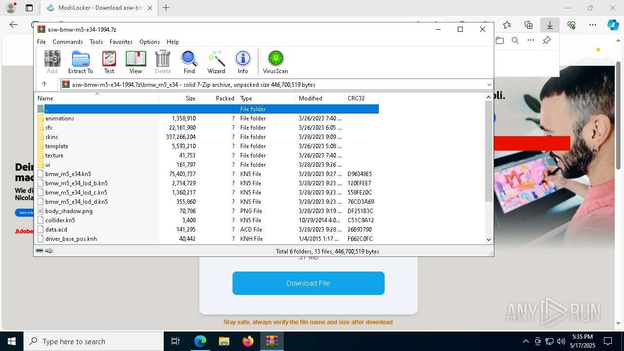Click the Task View taskbar icon
624x351 pixels.
click(x=175, y=341)
